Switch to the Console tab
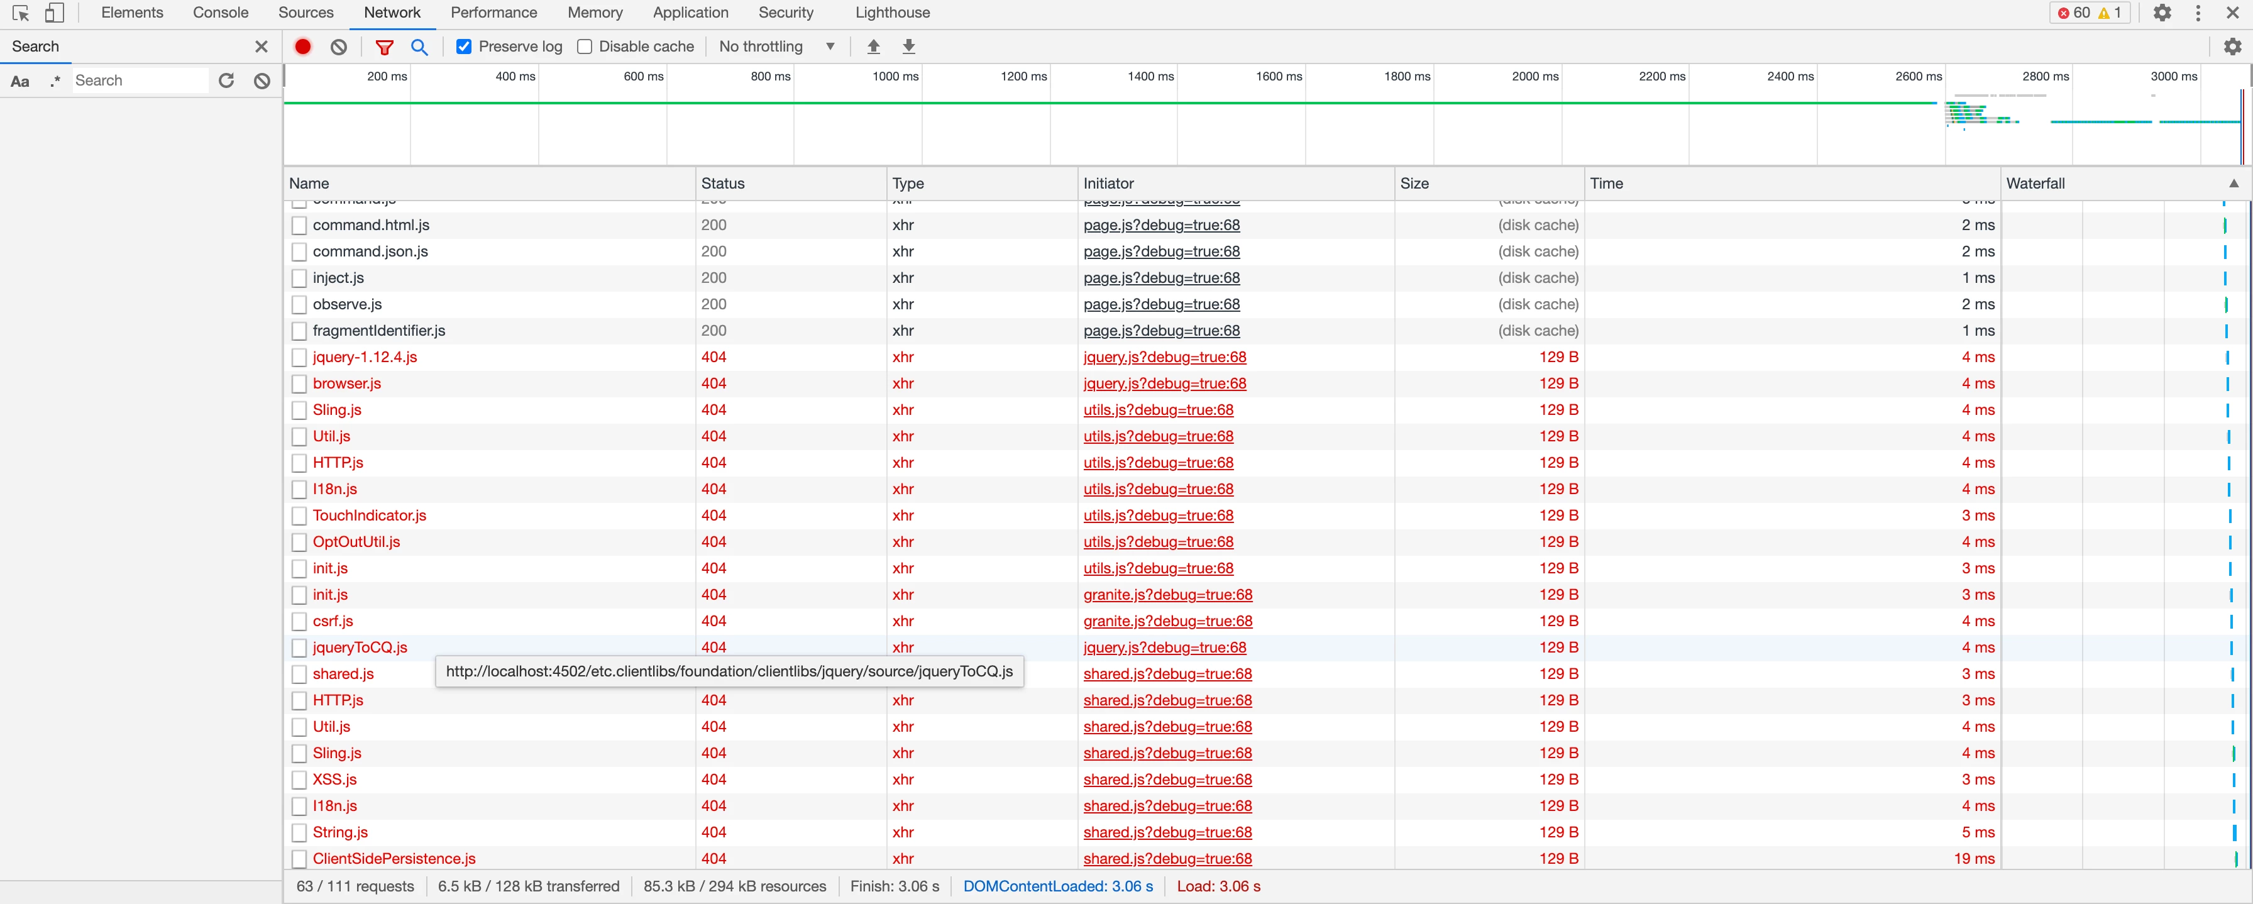The image size is (2253, 904). 221,13
